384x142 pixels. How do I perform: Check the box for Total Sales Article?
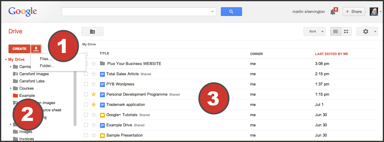tap(86, 74)
